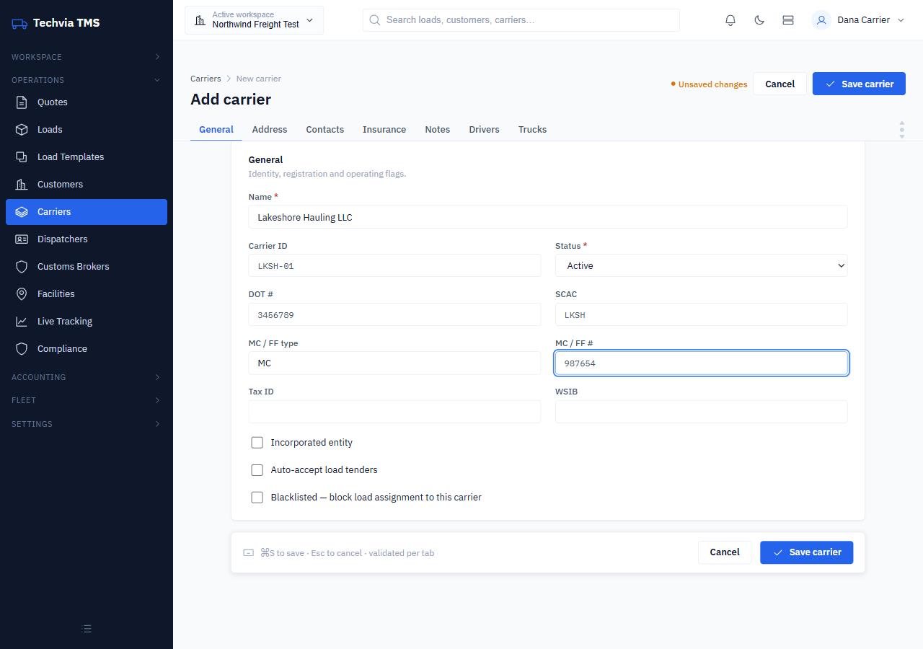Tick the Blacklisted carrier checkbox
The image size is (923, 649).
click(x=257, y=498)
